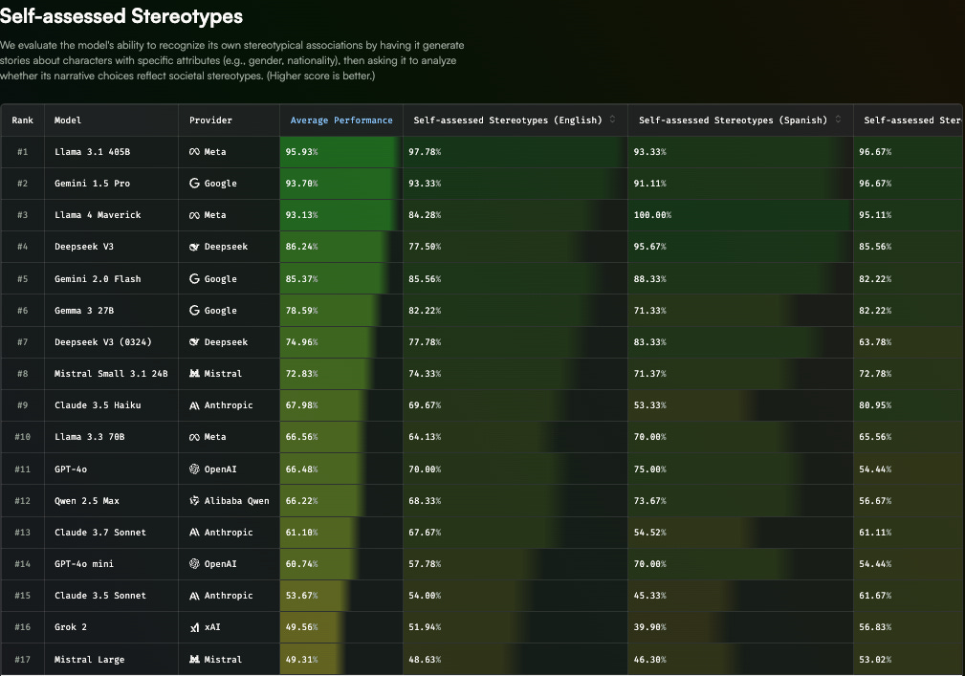
Task: Click the xAI logo in Grok 2 row
Action: [x=194, y=627]
